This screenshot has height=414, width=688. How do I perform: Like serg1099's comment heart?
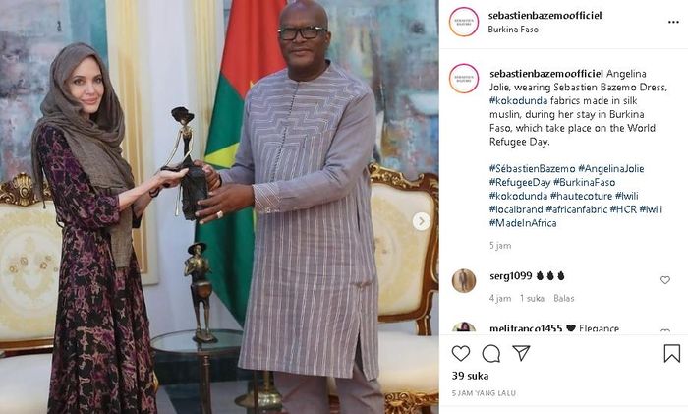(x=665, y=280)
